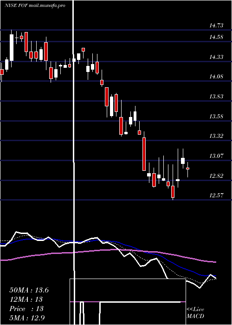Image resolution: width=232 pixels, height=325 pixels.
Task: Click the 14.73 price level label
Action: pos(216,26)
